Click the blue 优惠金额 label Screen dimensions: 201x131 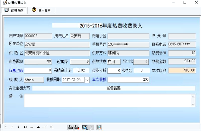point(16,70)
